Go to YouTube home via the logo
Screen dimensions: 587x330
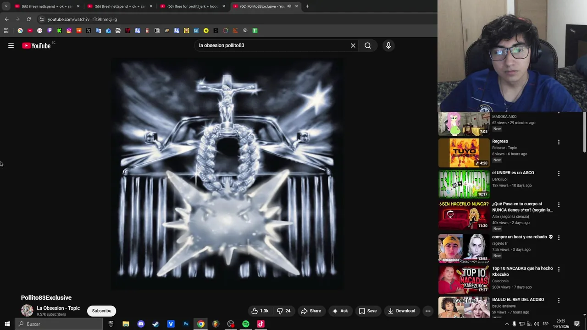(36, 45)
